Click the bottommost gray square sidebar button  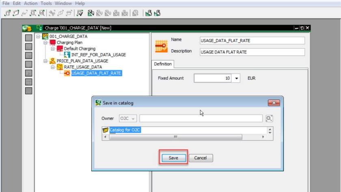[28, 91]
